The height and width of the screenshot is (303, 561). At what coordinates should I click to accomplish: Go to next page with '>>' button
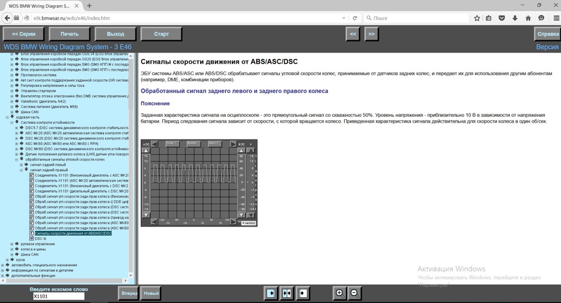[x=372, y=34]
